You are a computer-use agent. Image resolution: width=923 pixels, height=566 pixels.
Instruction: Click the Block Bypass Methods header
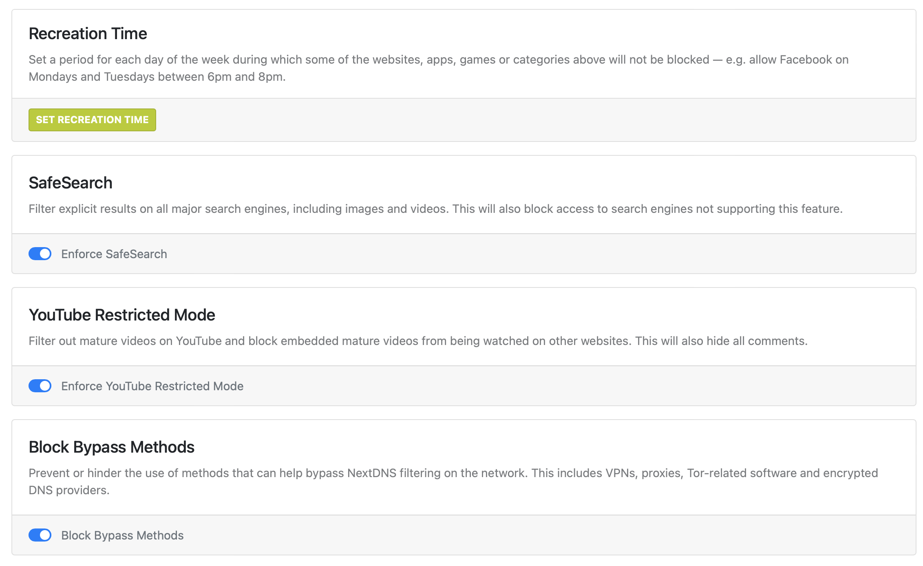click(x=111, y=447)
